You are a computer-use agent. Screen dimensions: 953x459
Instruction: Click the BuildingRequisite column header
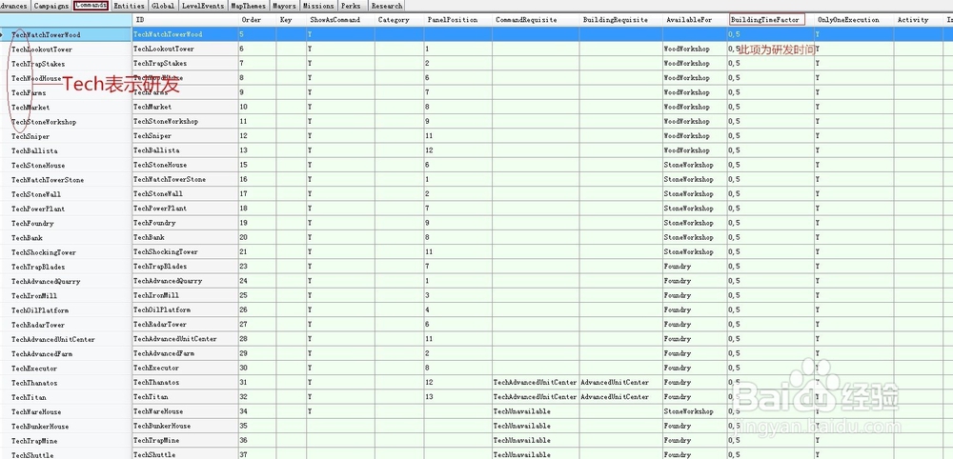[621, 19]
